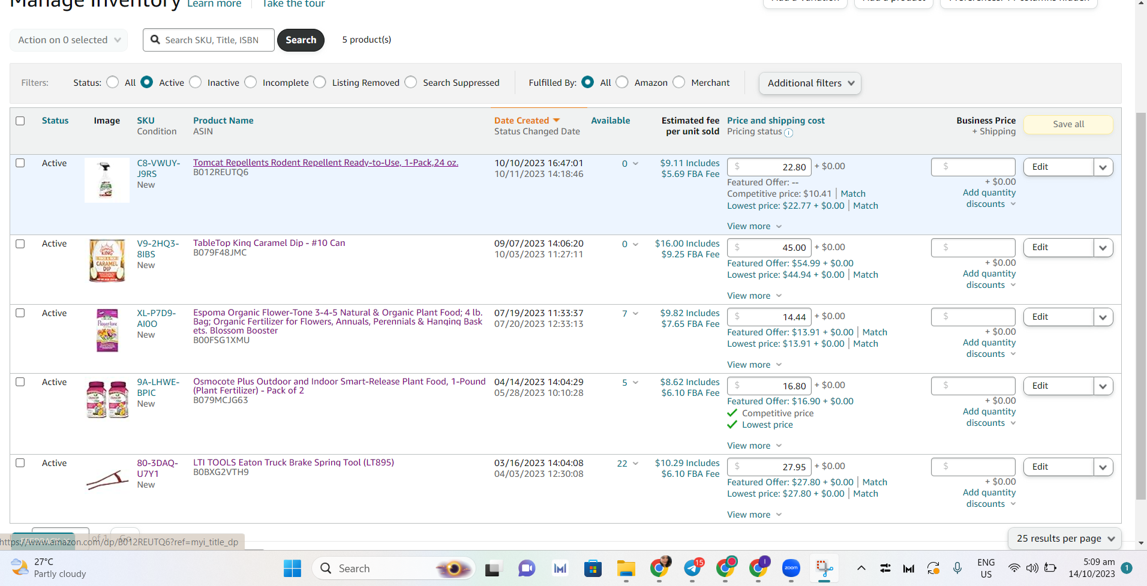Expand View more for the Osmocote Plus row

click(x=754, y=446)
